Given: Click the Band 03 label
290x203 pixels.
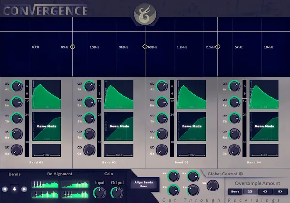Looking at the screenshot, I should point(181,162).
